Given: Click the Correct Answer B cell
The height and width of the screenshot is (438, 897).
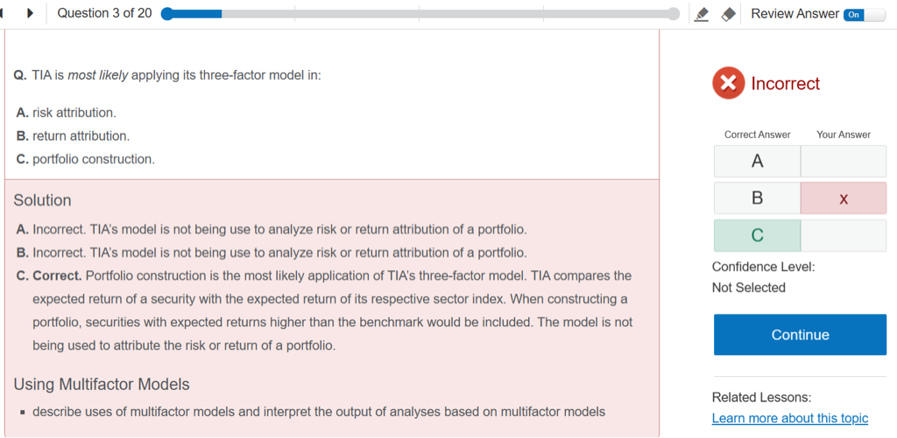Looking at the screenshot, I should point(757,198).
